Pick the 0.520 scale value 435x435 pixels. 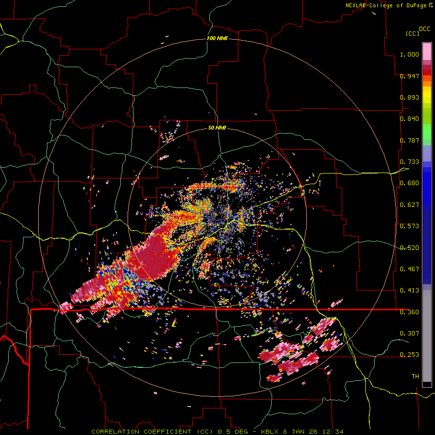coord(409,248)
